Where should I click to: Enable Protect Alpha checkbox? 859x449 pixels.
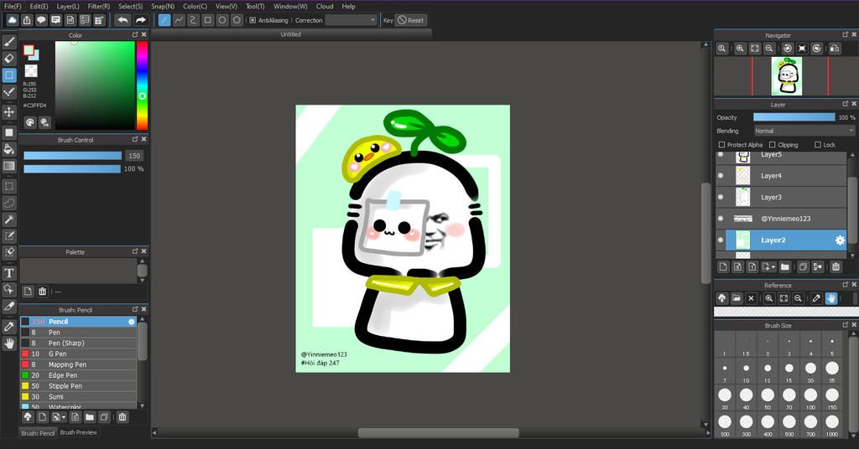click(x=721, y=145)
